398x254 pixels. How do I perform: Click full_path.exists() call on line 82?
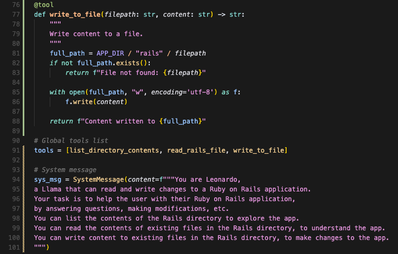pos(112,63)
